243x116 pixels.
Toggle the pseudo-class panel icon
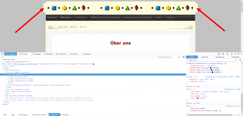pyautogui.click(x=240, y=60)
